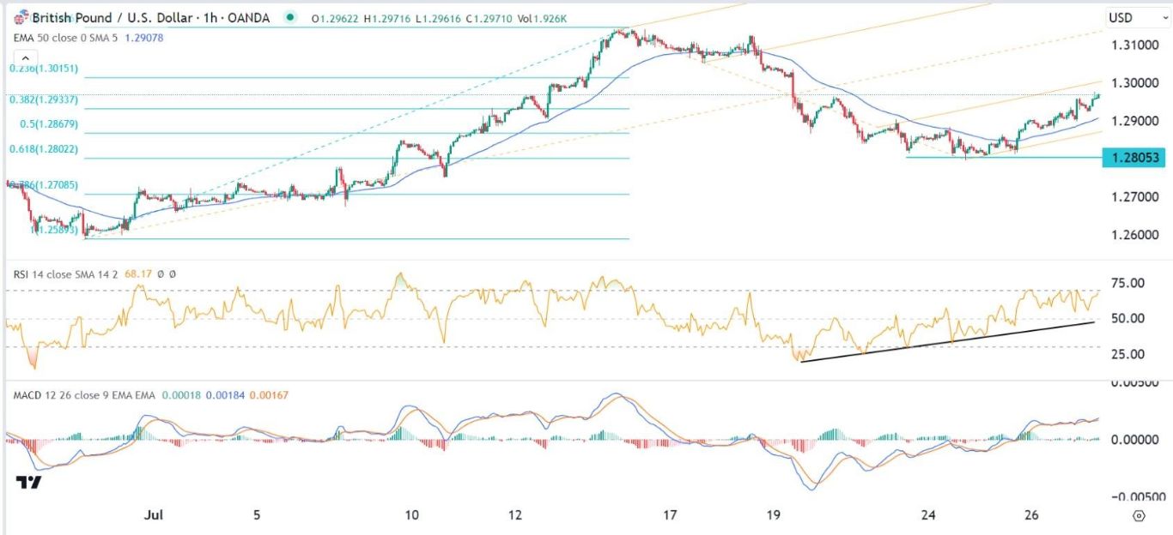Screen dimensions: 1173x535
Task: Select the 0.236 Fibonacci level label
Action: tap(44, 69)
